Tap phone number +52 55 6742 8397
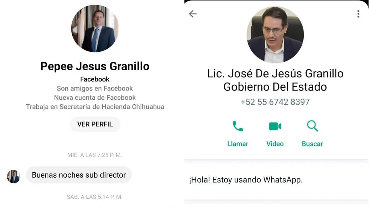Viewport: 369px width, 207px height. pyautogui.click(x=275, y=102)
